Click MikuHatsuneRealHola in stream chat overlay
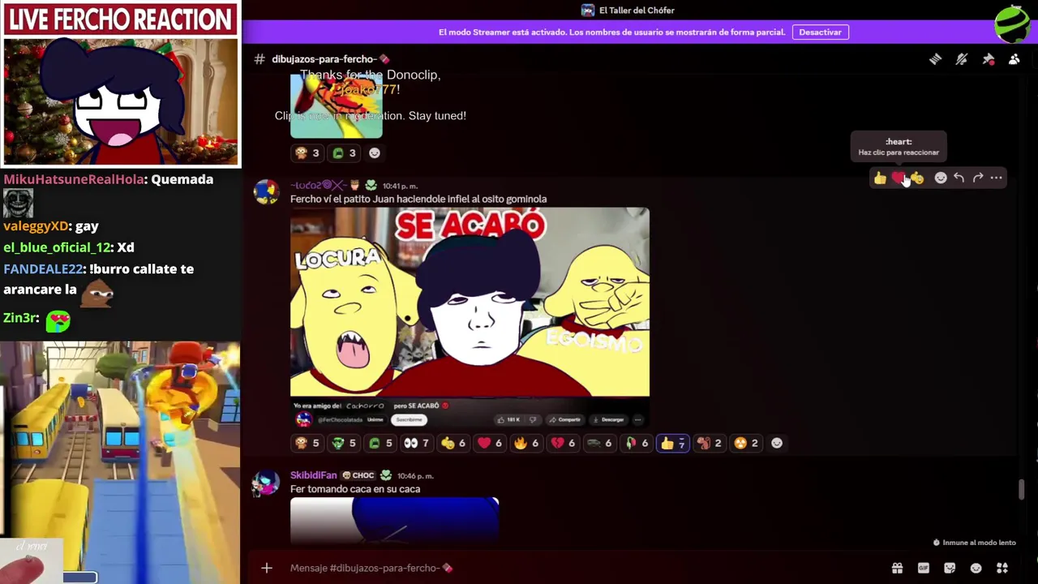 (x=74, y=179)
